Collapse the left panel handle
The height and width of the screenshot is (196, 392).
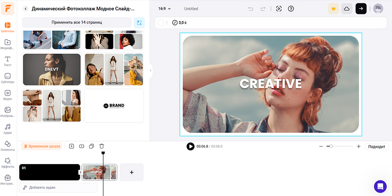point(150,71)
